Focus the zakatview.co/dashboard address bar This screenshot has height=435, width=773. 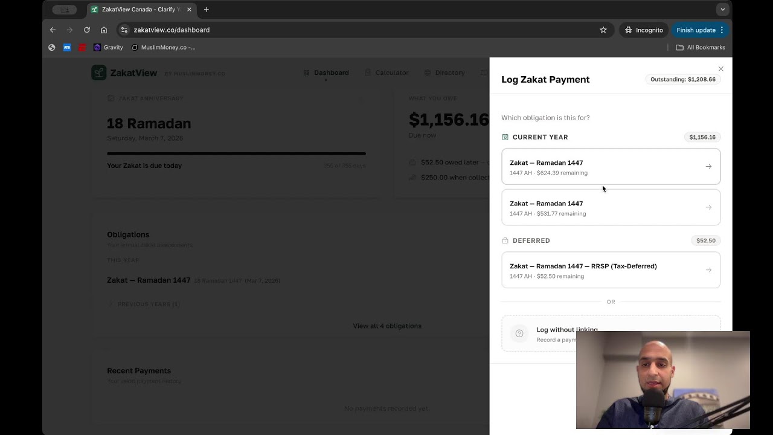point(364,30)
